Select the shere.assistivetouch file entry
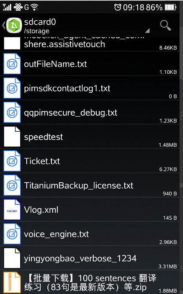Image resolution: width=183 pixels, height=294 pixels. [90, 44]
